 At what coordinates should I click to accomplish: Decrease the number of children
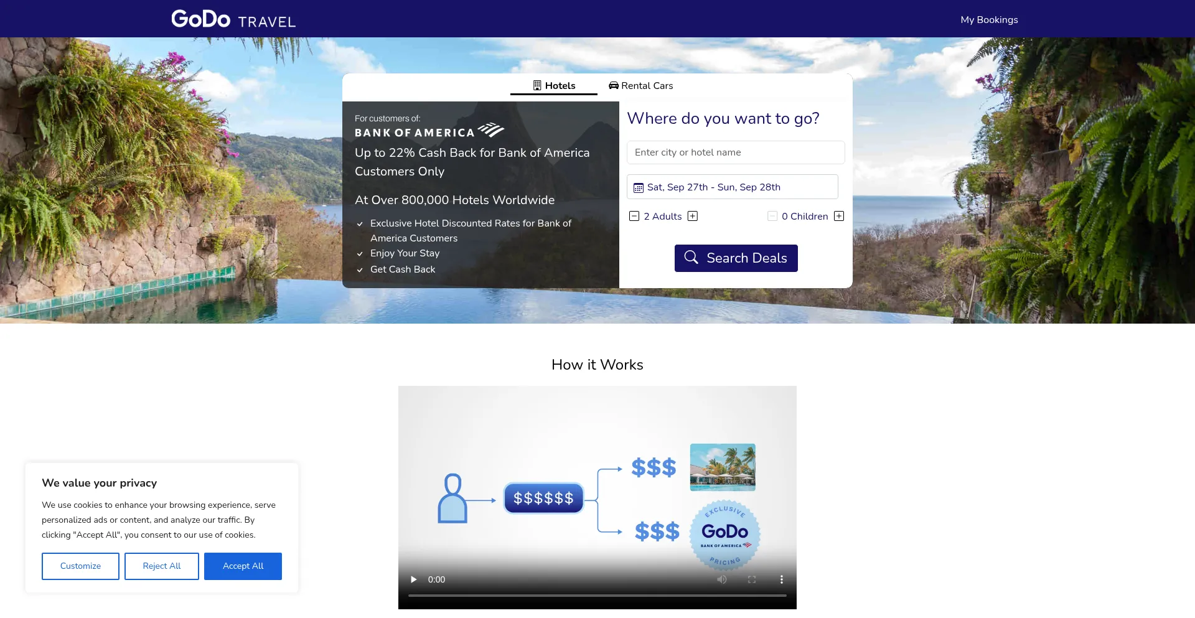pyautogui.click(x=772, y=216)
